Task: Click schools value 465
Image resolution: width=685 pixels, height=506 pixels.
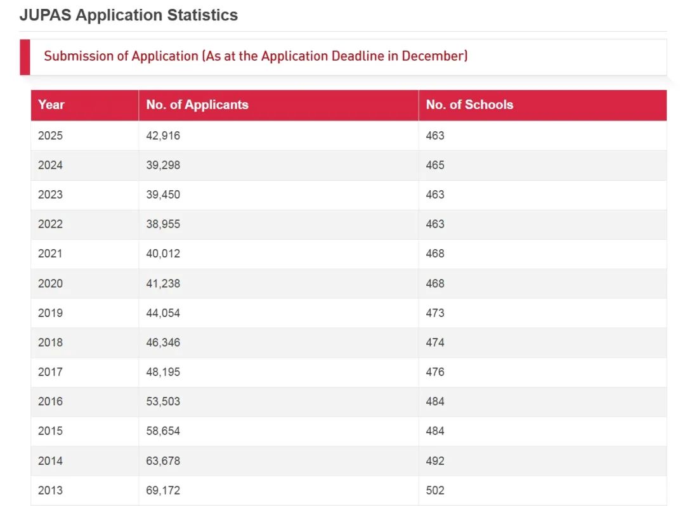Action: click(435, 165)
